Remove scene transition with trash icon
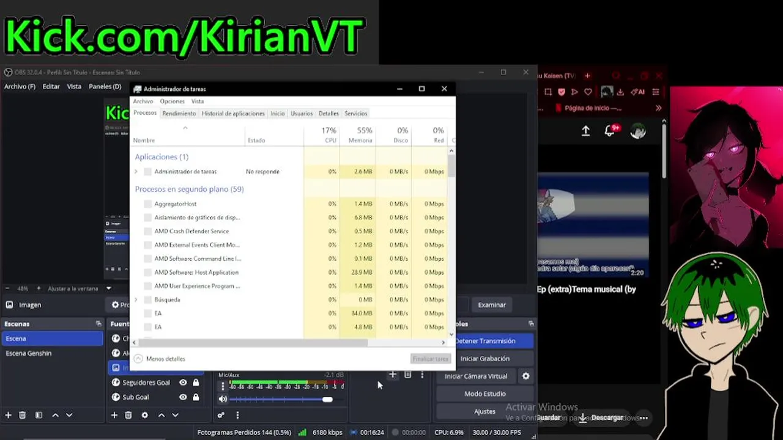Viewport: 783px width, 440px height. [408, 374]
